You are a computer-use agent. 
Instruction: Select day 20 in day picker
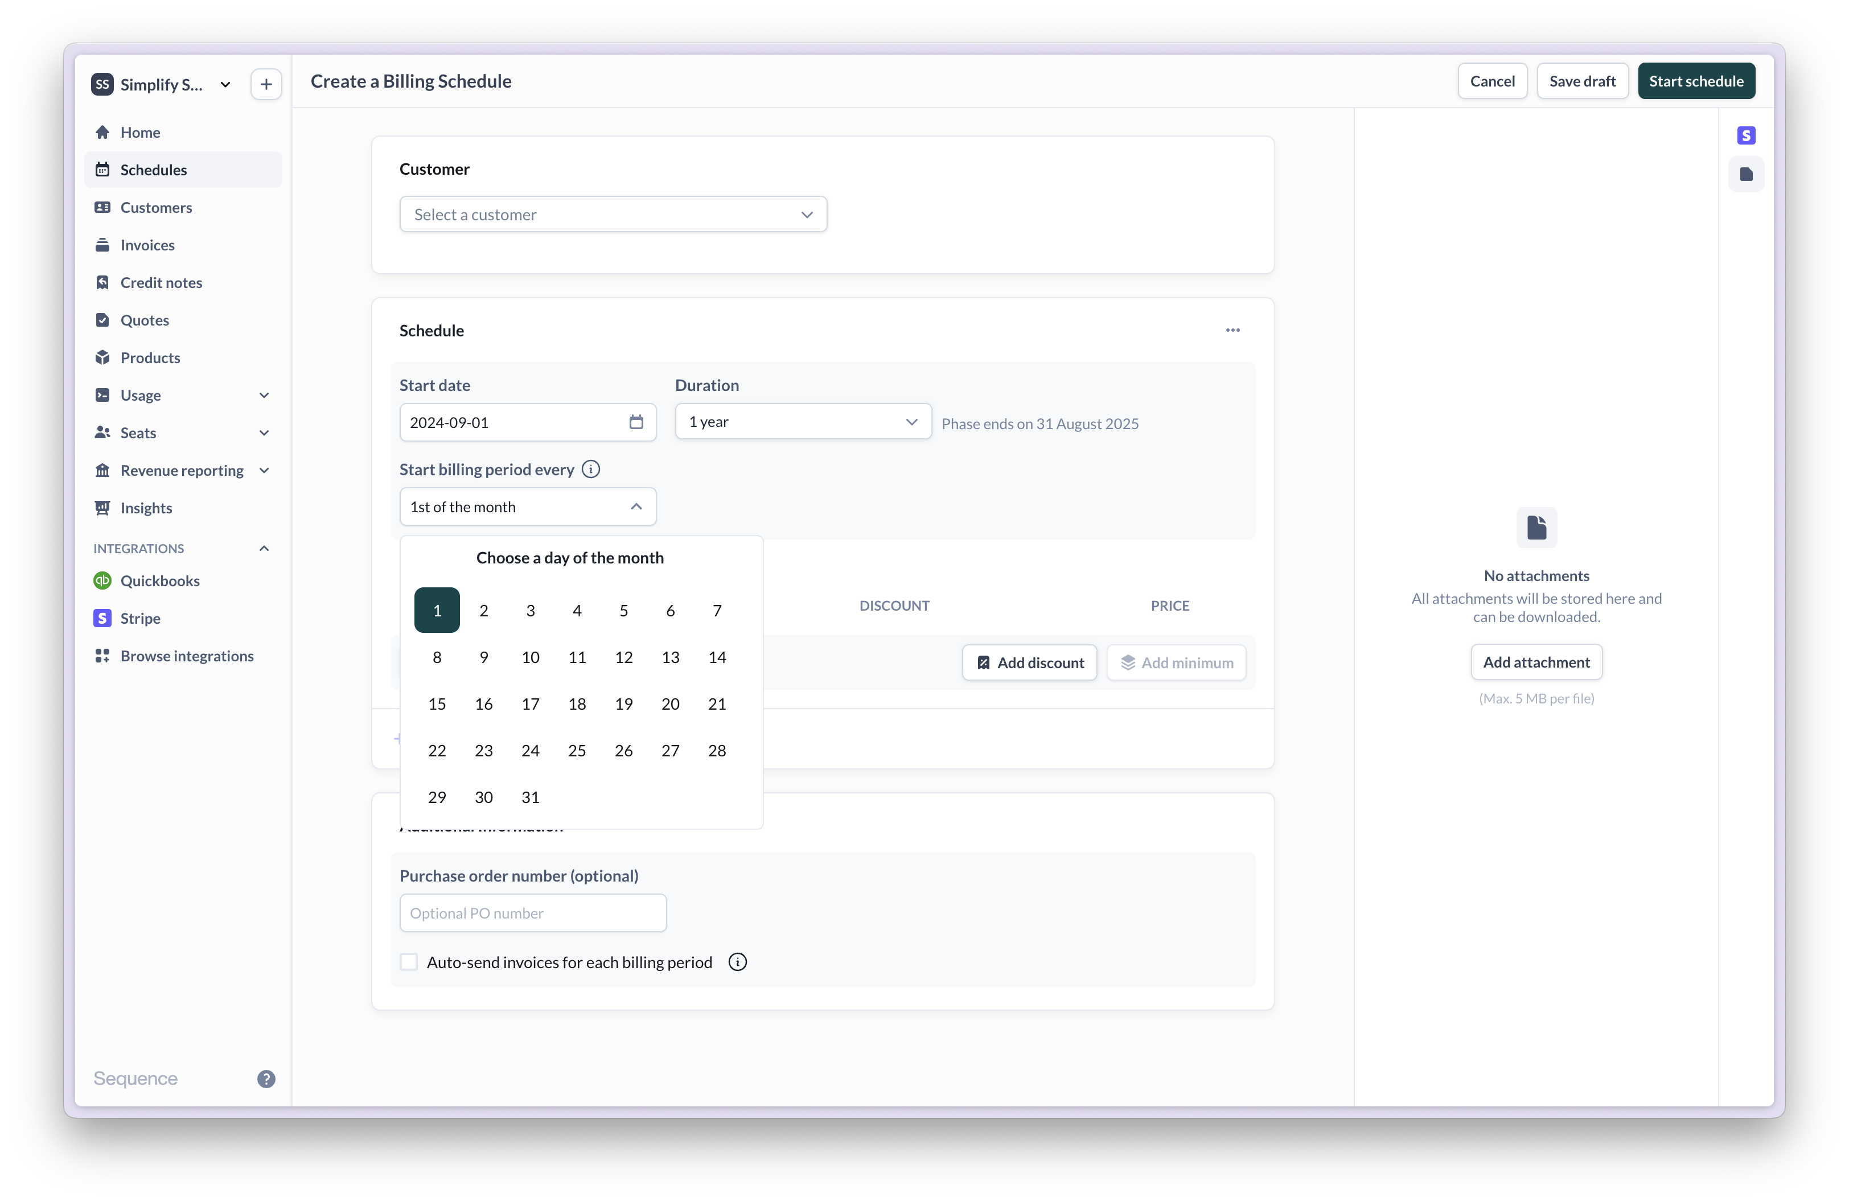(669, 703)
